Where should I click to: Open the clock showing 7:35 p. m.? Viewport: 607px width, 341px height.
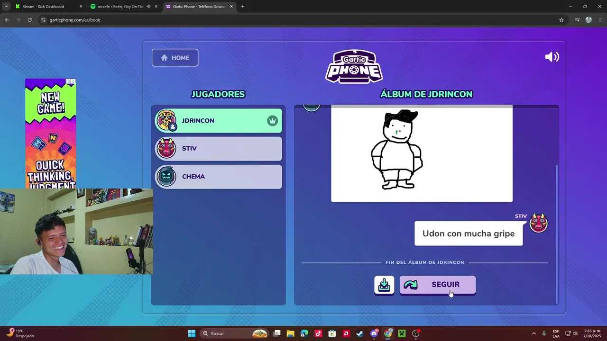click(592, 333)
